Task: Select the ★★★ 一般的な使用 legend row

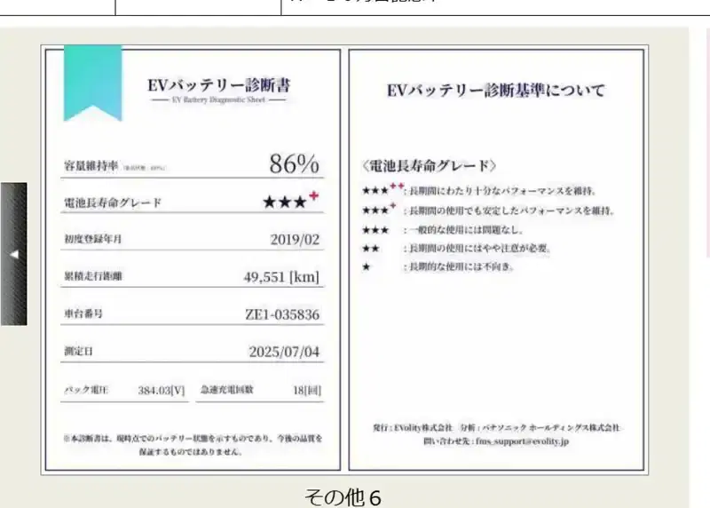Action: tap(442, 230)
